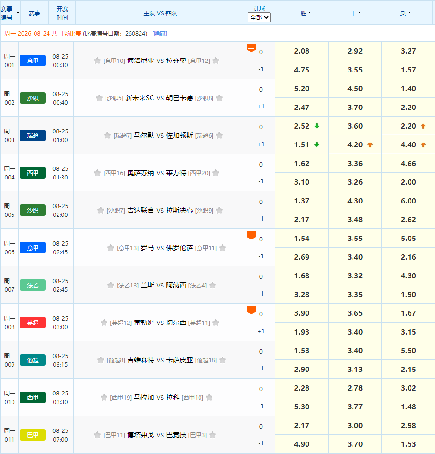Open 意甲 league tag on match 001

[x=33, y=60]
